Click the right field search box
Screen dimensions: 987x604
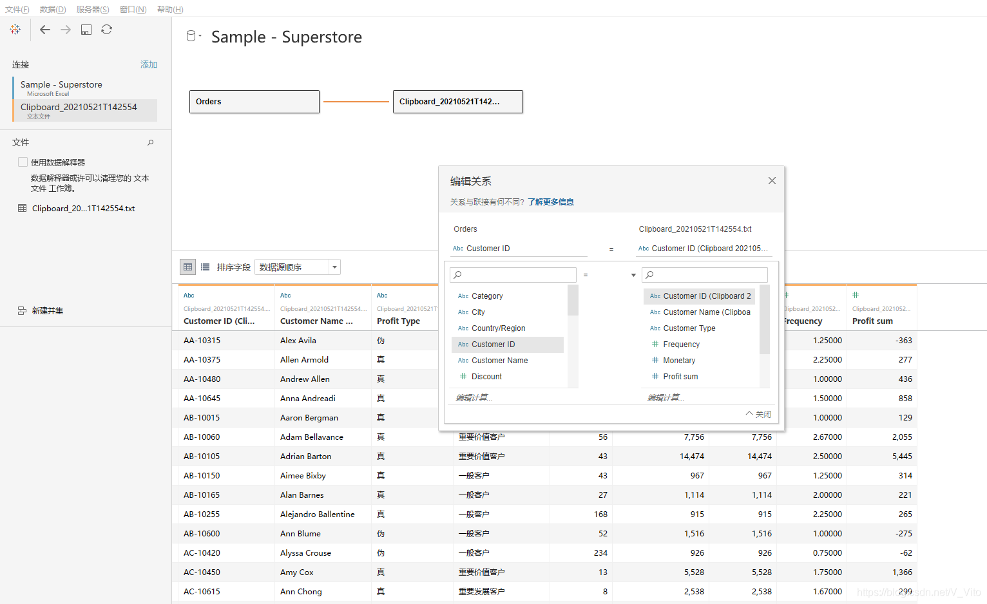[705, 275]
